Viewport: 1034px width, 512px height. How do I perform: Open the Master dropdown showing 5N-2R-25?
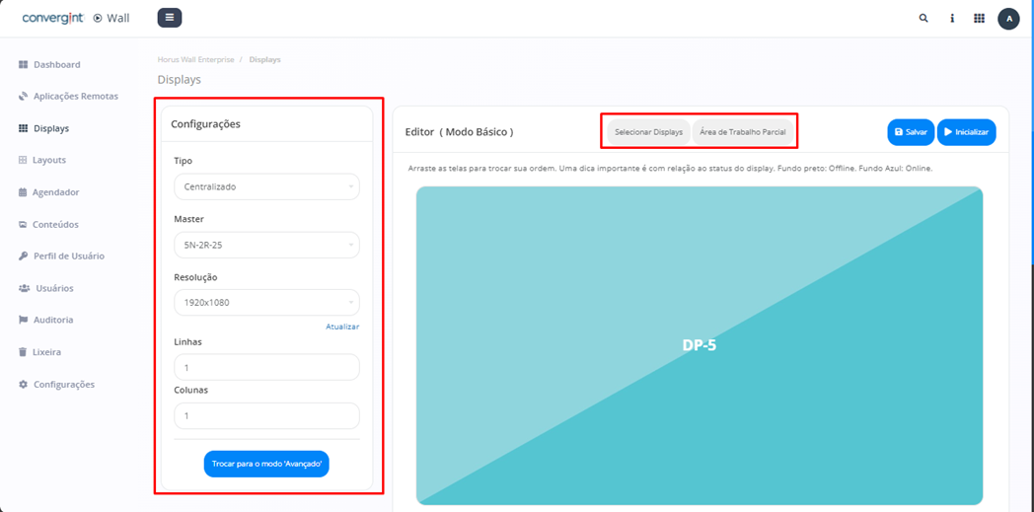tap(266, 245)
